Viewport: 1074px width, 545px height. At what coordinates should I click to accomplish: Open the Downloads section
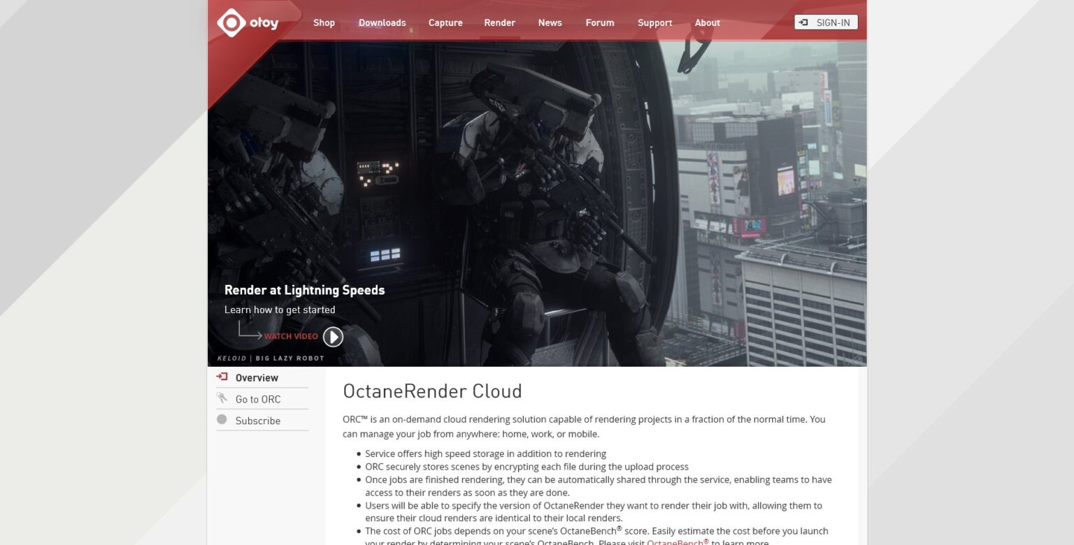click(382, 22)
